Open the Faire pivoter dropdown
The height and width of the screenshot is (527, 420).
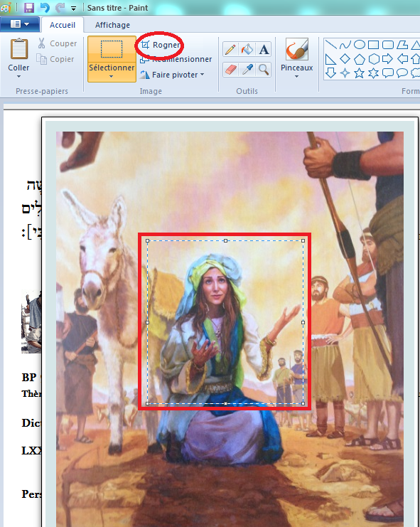pos(172,75)
